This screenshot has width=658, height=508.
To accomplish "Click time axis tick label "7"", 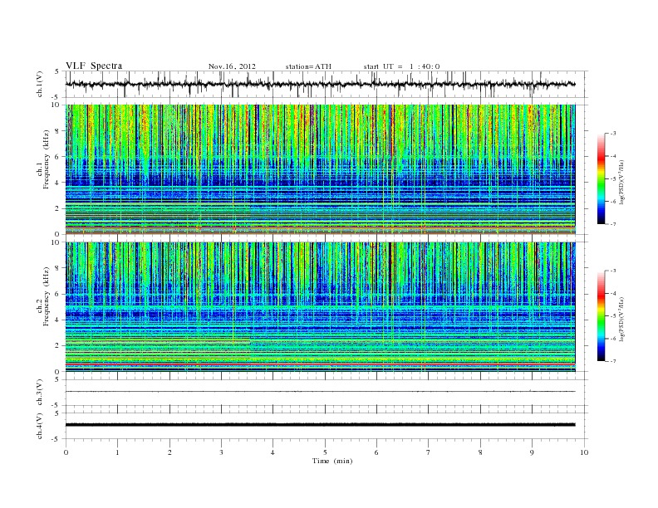I will (x=429, y=452).
